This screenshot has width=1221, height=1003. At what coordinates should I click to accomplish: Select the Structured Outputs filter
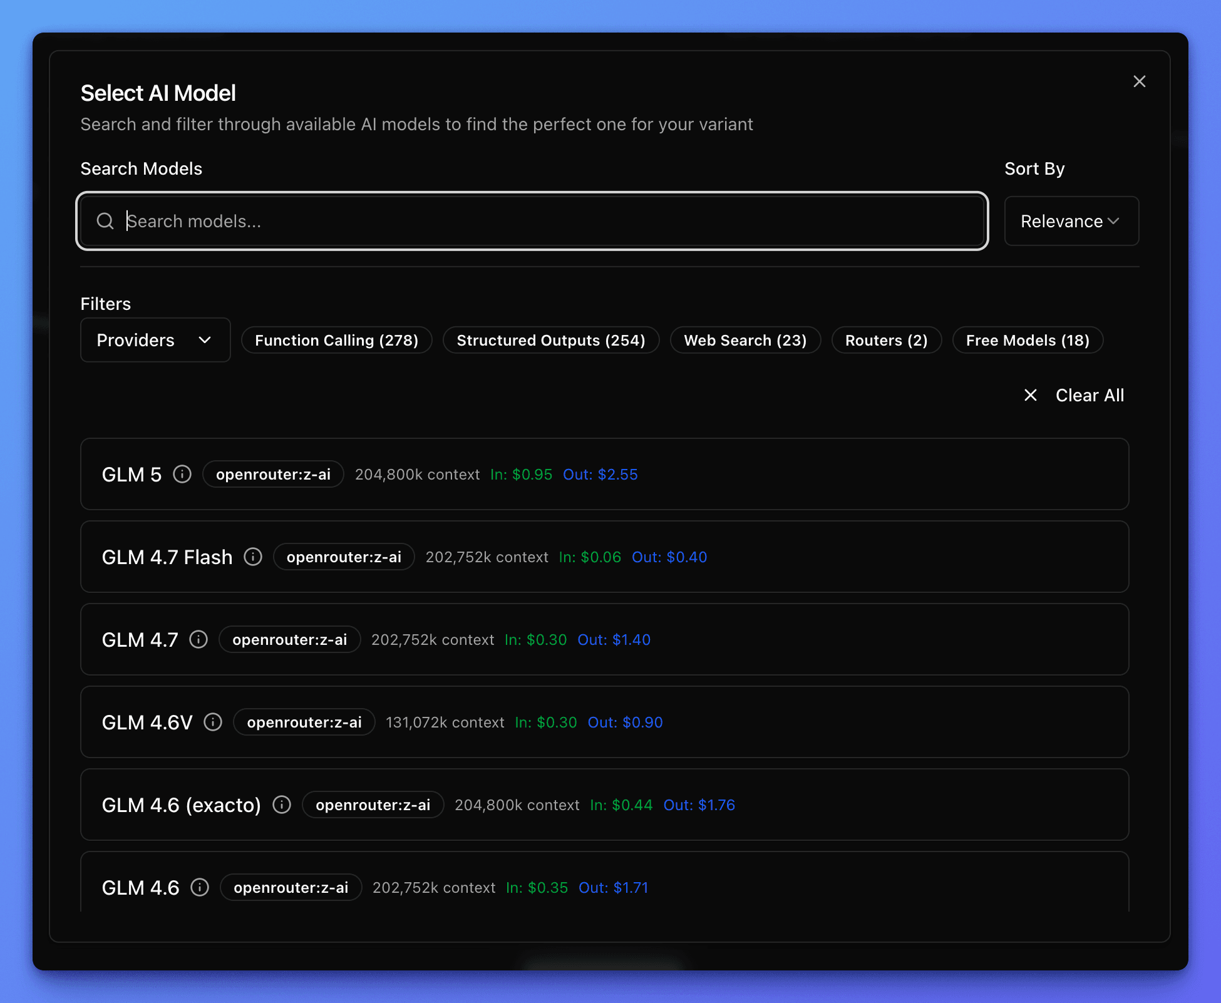(x=550, y=340)
